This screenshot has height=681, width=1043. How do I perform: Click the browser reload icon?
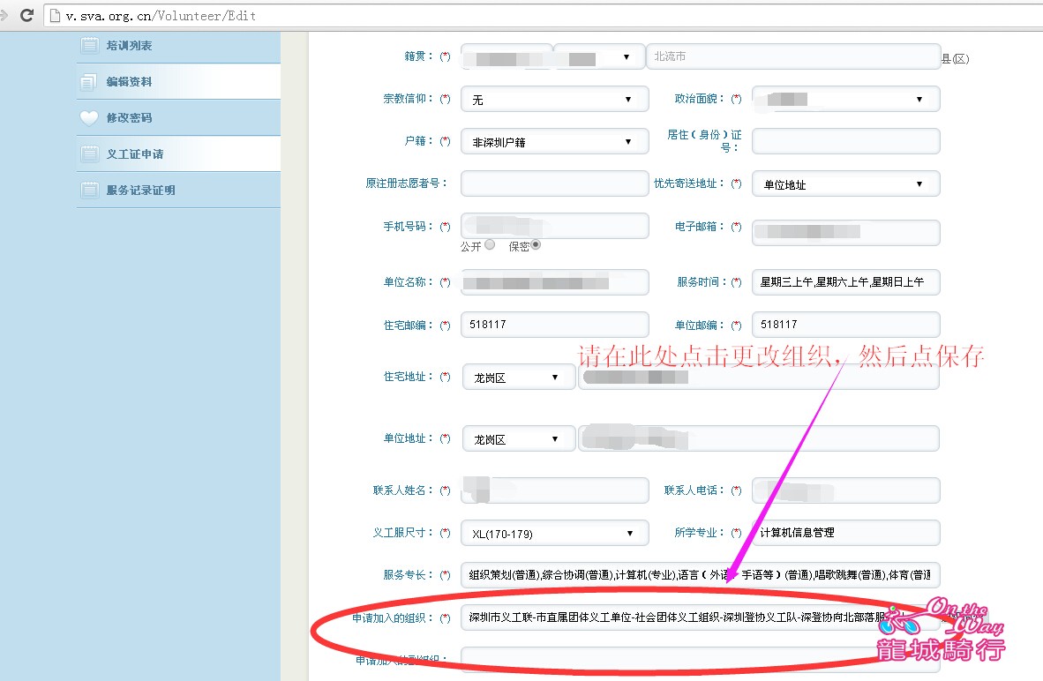coord(26,15)
